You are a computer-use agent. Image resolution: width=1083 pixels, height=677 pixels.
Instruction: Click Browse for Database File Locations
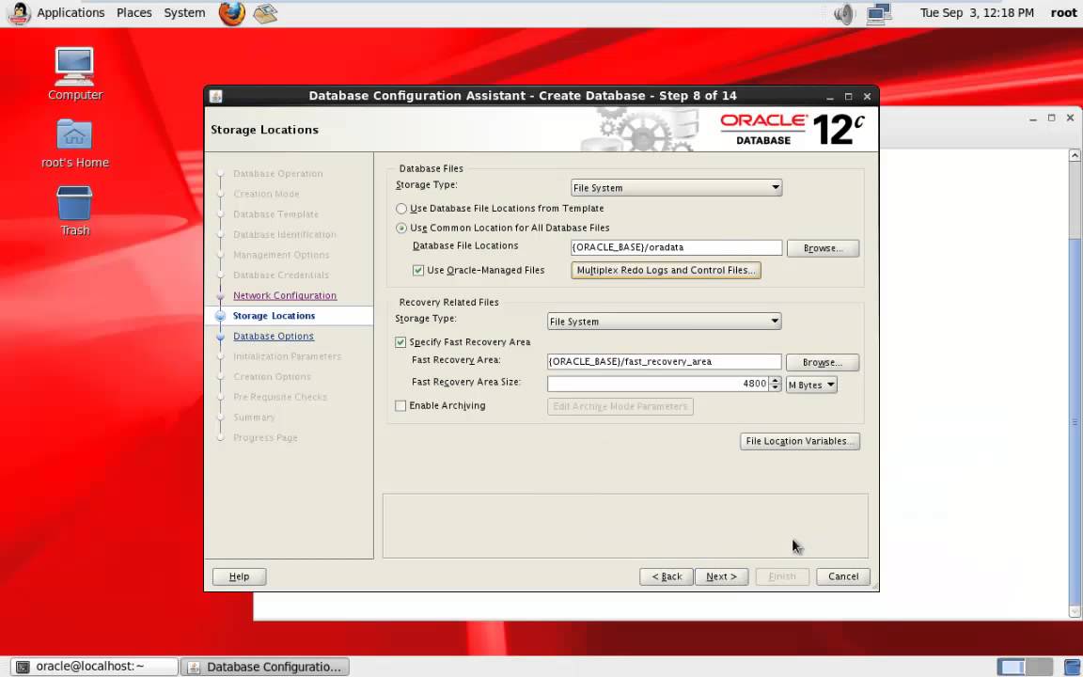click(823, 248)
